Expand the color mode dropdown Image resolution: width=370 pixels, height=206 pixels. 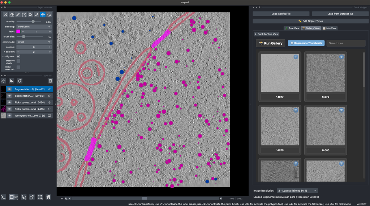pos(34,42)
